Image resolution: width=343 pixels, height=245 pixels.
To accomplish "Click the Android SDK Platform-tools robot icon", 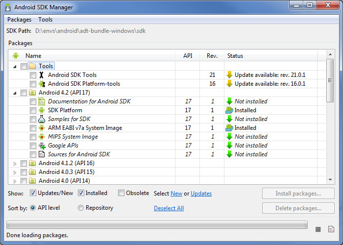I will point(42,84).
